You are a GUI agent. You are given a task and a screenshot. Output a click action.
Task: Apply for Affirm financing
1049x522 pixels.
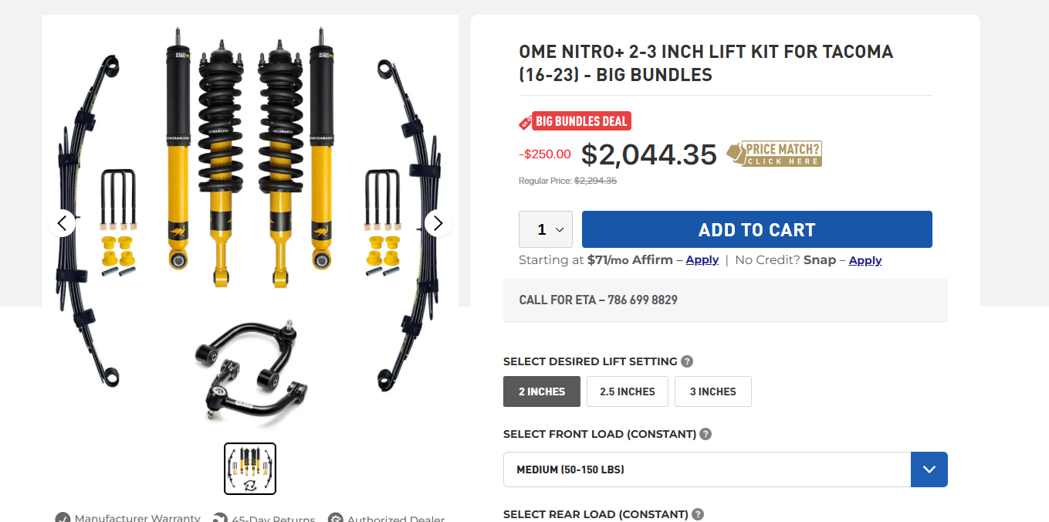click(702, 260)
